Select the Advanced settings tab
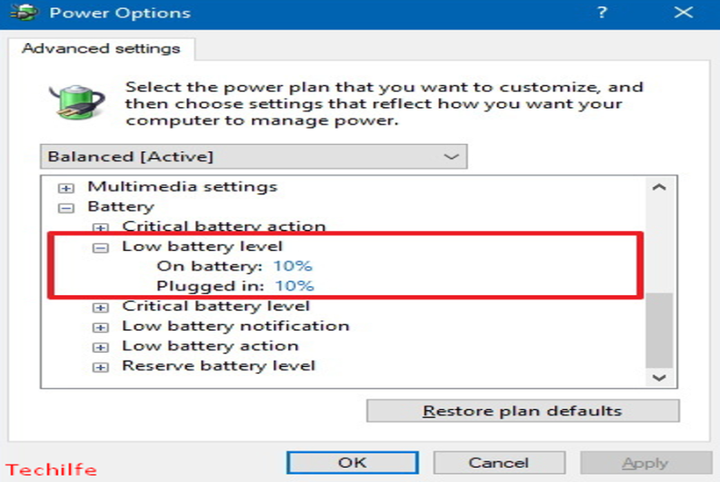This screenshot has height=482, width=720. [101, 49]
